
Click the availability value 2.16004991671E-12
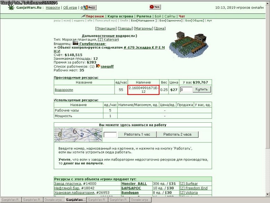tap(143, 90)
